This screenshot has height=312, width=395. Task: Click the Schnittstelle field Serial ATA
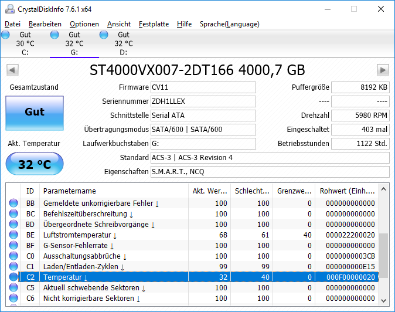coord(203,116)
